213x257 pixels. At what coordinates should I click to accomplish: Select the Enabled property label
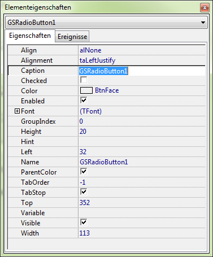tap(33, 101)
